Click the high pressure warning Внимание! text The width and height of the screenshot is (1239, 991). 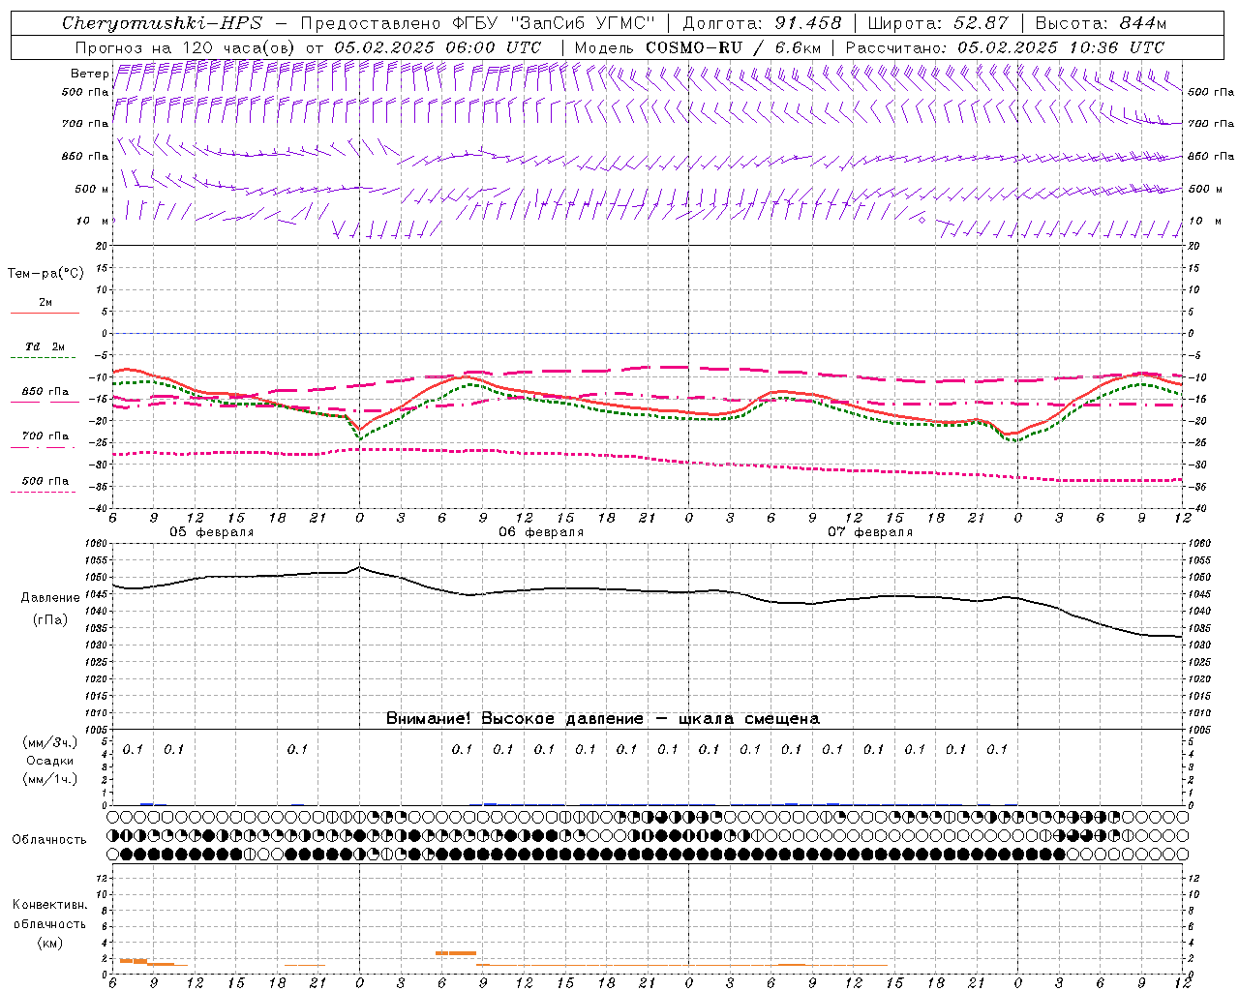coord(603,719)
